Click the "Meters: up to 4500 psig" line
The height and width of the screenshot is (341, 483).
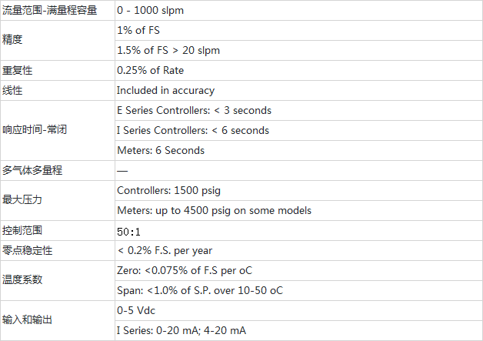[x=214, y=210]
